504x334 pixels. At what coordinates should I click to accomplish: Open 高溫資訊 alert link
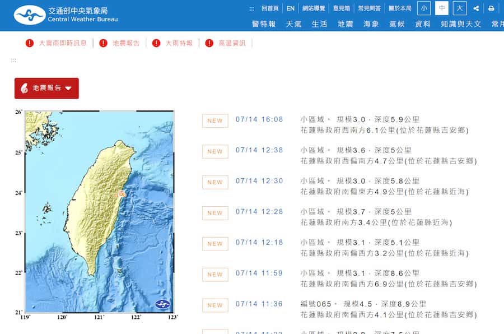click(232, 43)
